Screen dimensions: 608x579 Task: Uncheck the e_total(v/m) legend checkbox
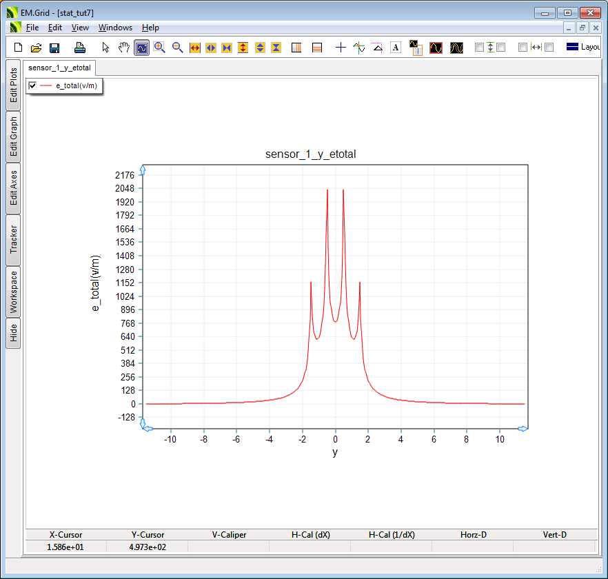pos(32,85)
